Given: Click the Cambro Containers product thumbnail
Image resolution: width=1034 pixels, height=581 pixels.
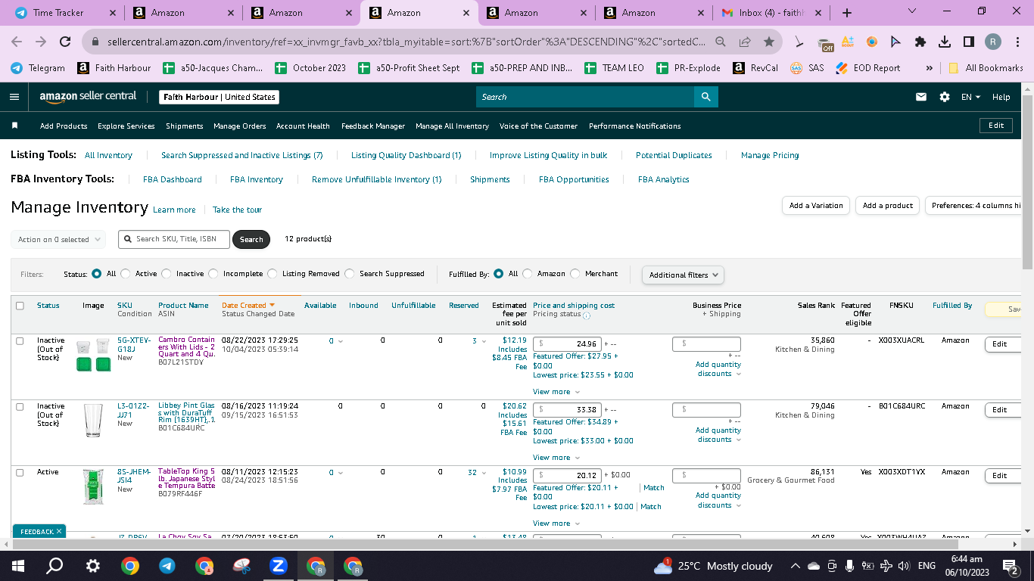Looking at the screenshot, I should tap(93, 355).
